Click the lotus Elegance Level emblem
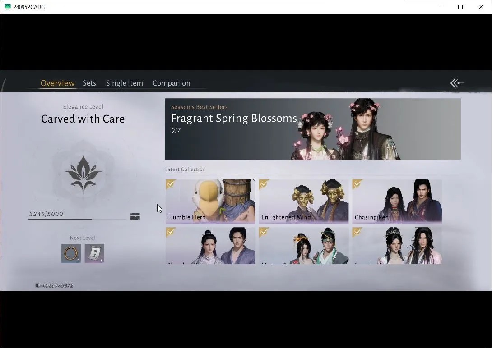 [83, 174]
